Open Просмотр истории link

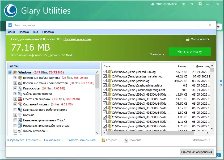77,39
